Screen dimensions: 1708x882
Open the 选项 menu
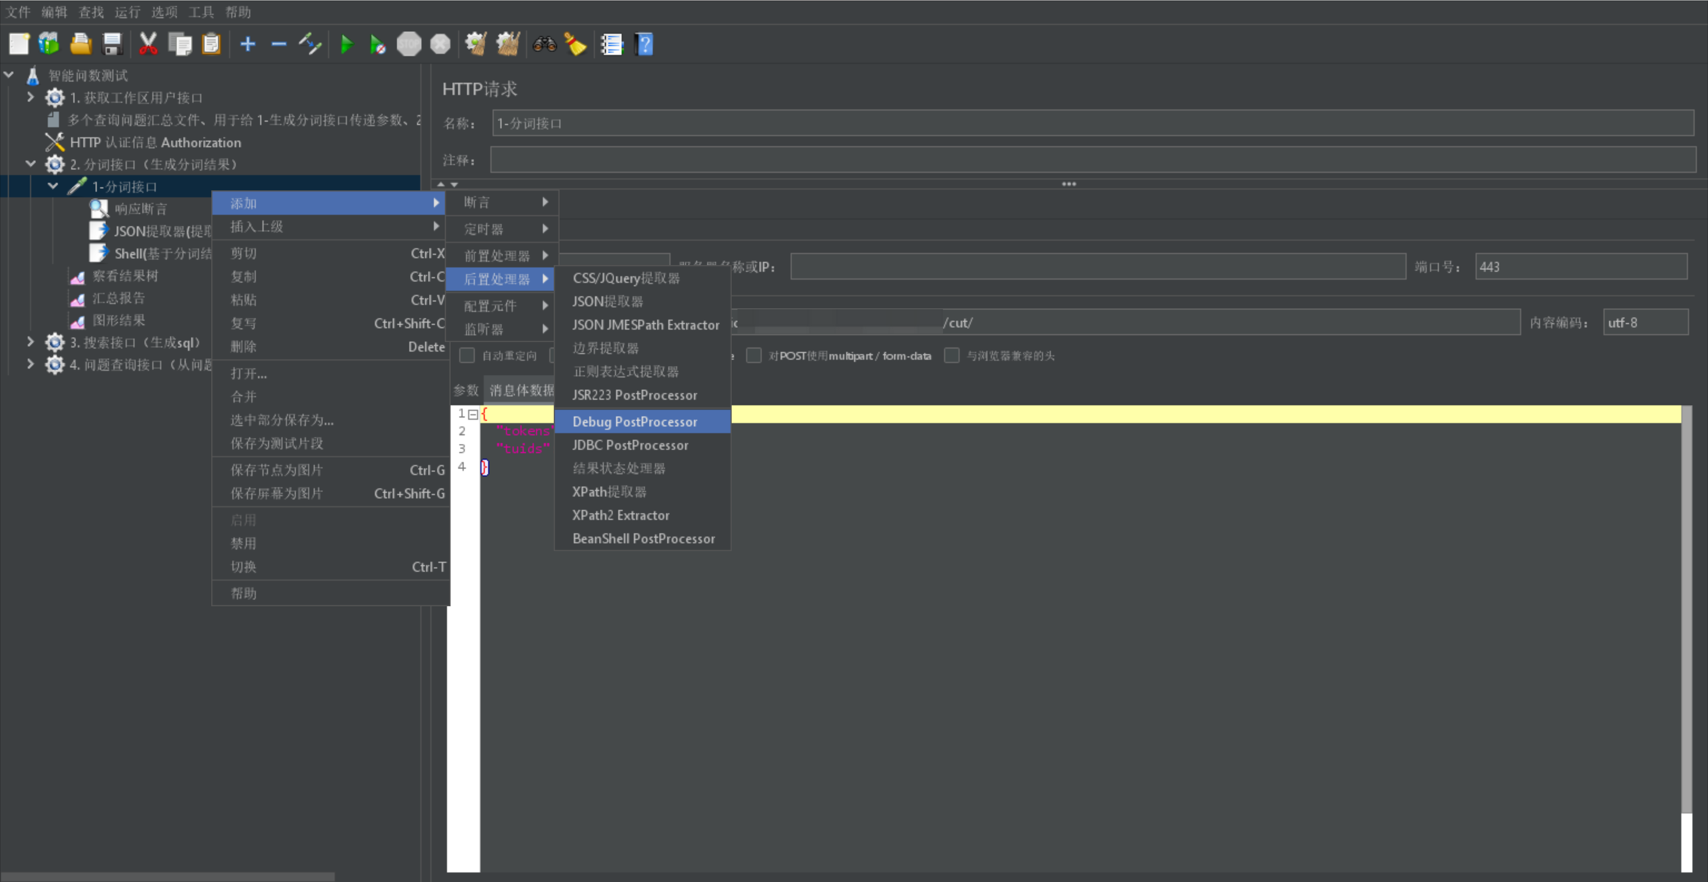[x=164, y=12]
